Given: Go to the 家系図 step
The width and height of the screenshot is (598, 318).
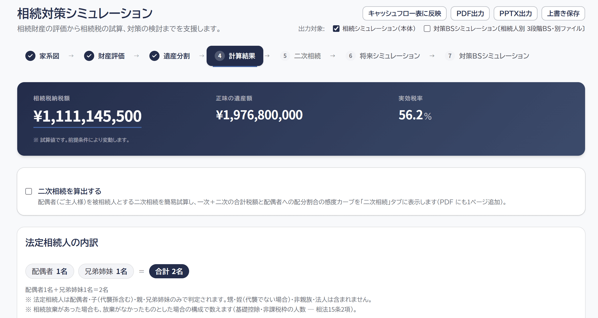Looking at the screenshot, I should pyautogui.click(x=42, y=56).
